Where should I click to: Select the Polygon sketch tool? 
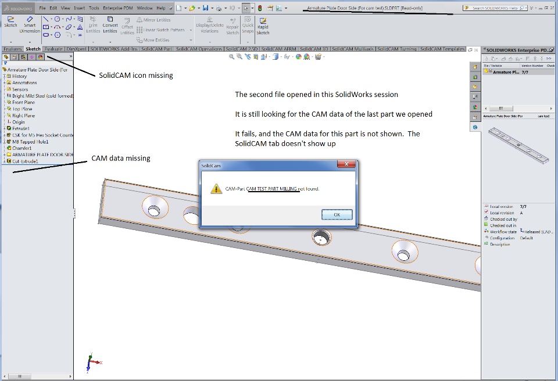(x=58, y=35)
